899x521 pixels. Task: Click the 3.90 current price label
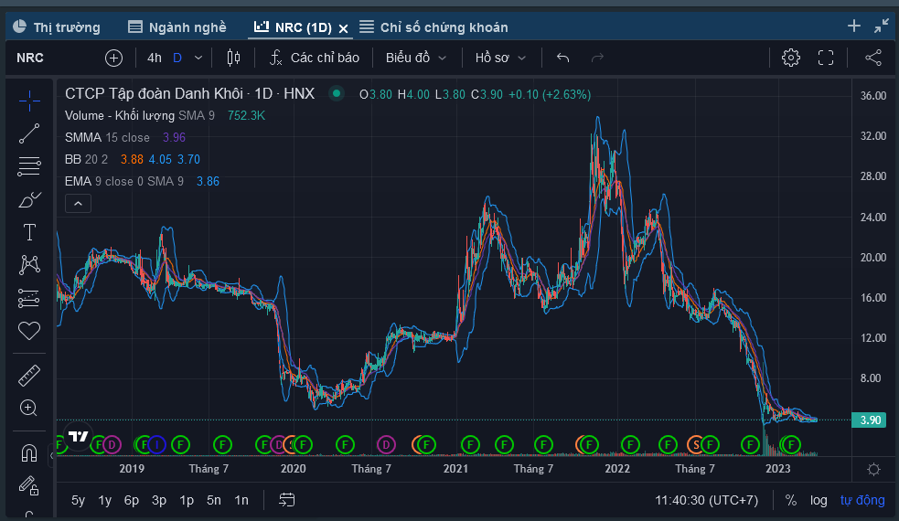pyautogui.click(x=869, y=420)
